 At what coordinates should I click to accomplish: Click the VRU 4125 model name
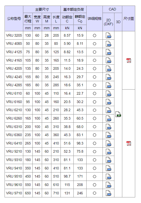[x=14, y=52]
